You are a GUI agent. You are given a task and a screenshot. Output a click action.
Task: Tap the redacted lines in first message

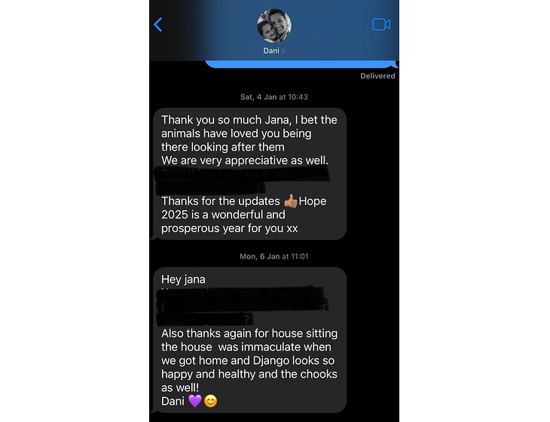pos(242,181)
